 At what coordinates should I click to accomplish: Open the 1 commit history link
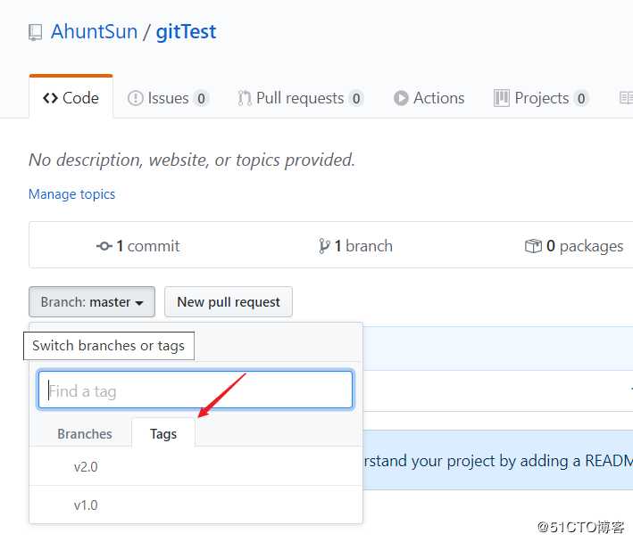click(x=138, y=246)
